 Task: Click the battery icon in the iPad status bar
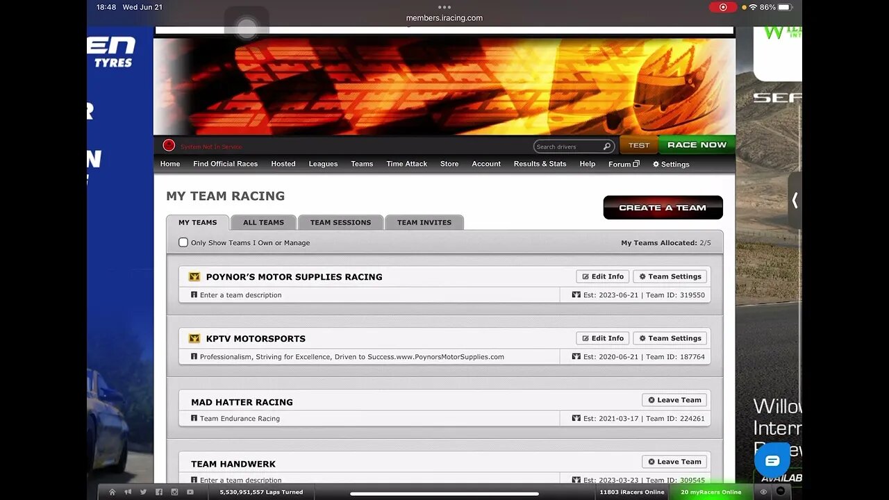(x=785, y=7)
